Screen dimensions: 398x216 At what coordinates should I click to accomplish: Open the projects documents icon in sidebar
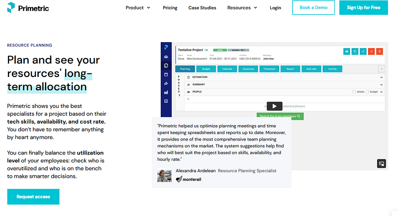(x=166, y=66)
